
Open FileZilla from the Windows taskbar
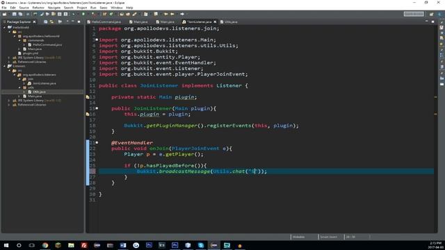[84, 245]
